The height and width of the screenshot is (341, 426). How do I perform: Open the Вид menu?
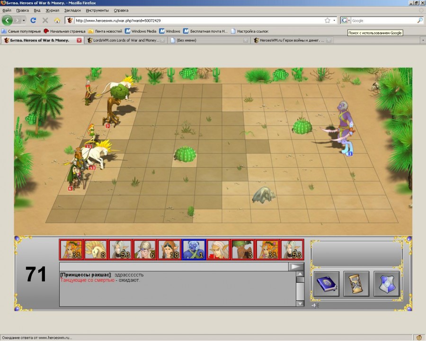coord(37,10)
